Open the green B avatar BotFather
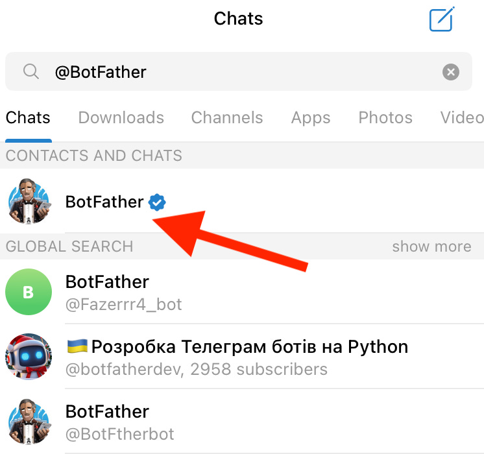The height and width of the screenshot is (454, 484). [x=29, y=292]
